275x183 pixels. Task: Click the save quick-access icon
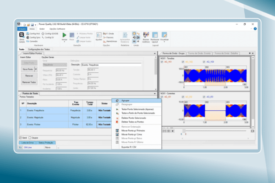(x=32, y=25)
